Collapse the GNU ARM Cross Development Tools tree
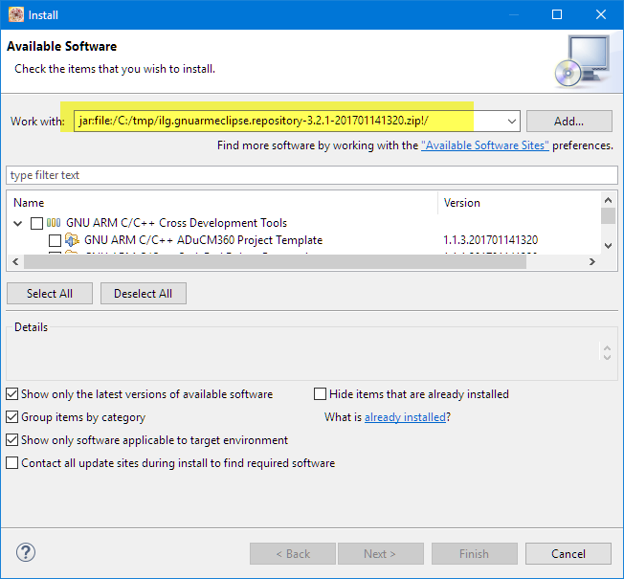Viewport: 624px width, 579px height. 18,223
